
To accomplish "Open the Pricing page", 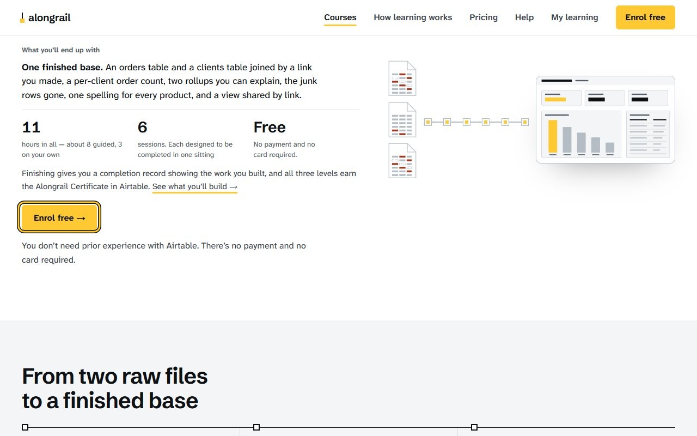I will [x=484, y=17].
